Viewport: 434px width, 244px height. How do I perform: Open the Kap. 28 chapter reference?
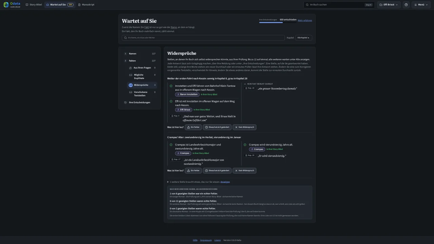250,88
